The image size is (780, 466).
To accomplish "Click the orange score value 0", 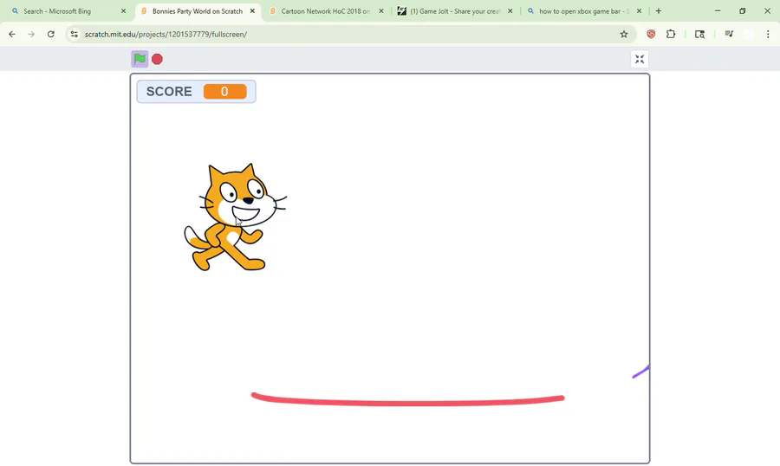I will [224, 92].
